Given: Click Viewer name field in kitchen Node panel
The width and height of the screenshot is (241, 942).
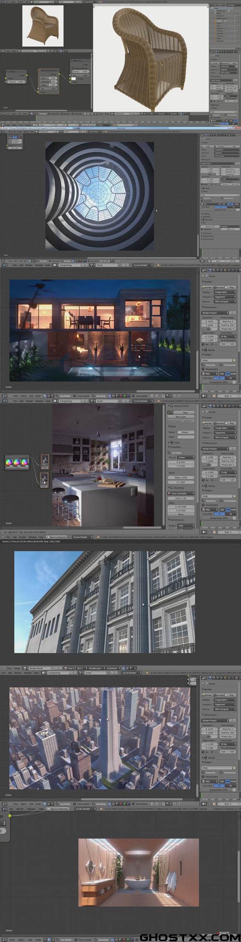Looking at the screenshot, I should [186, 432].
